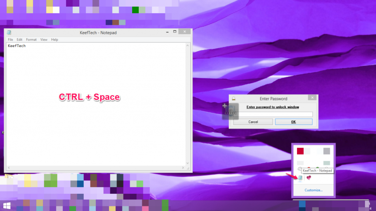
Task: Click the lock icon in Enter Password dialog
Action: [233, 98]
